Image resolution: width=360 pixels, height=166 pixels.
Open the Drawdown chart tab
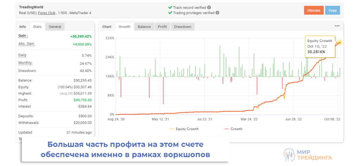[x=182, y=27]
